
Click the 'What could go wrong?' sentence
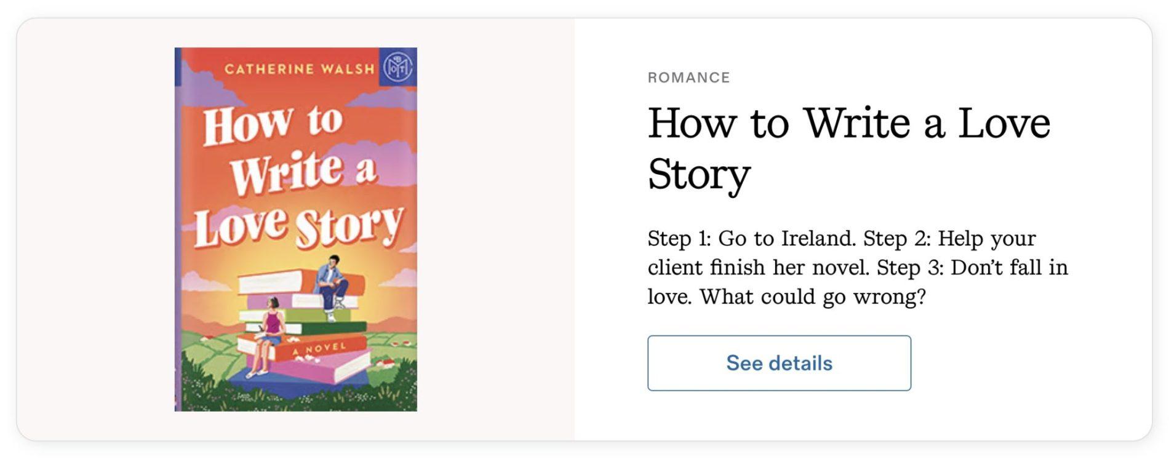point(812,297)
